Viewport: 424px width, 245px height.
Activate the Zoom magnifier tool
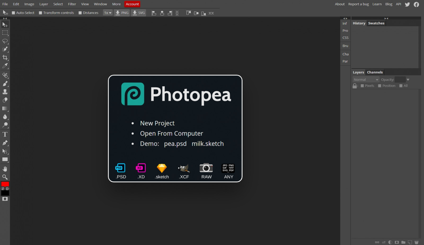5,177
